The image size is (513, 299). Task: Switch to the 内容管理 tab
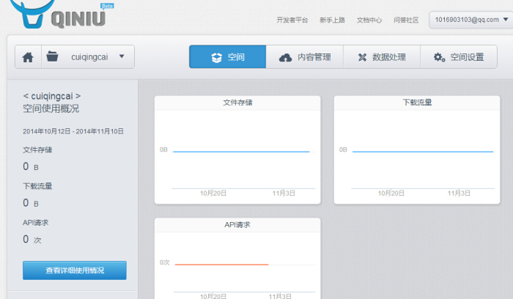coord(304,56)
